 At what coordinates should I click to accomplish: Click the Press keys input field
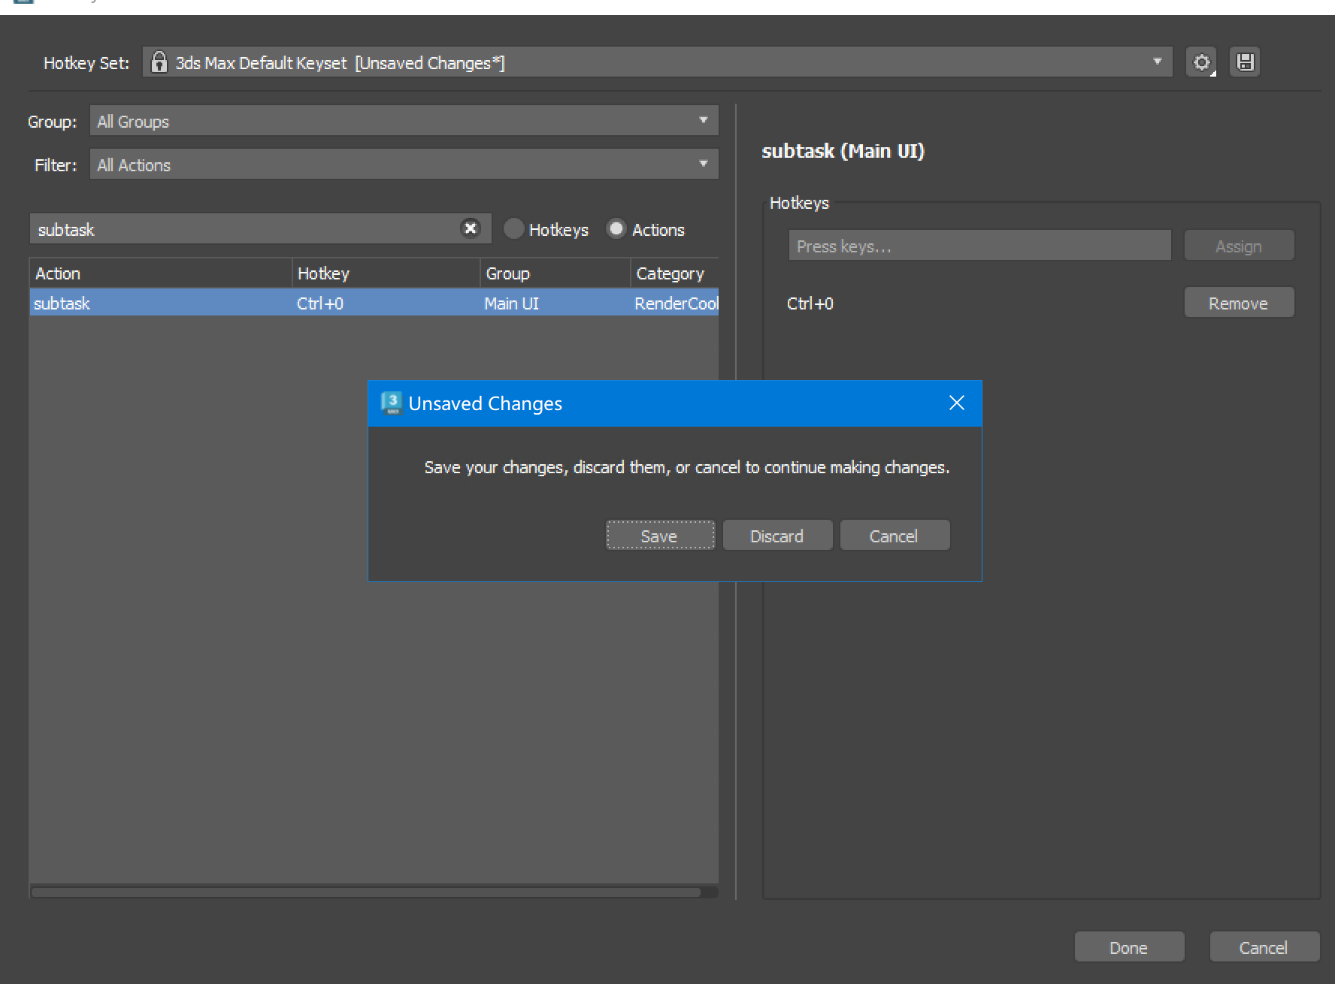coord(979,246)
